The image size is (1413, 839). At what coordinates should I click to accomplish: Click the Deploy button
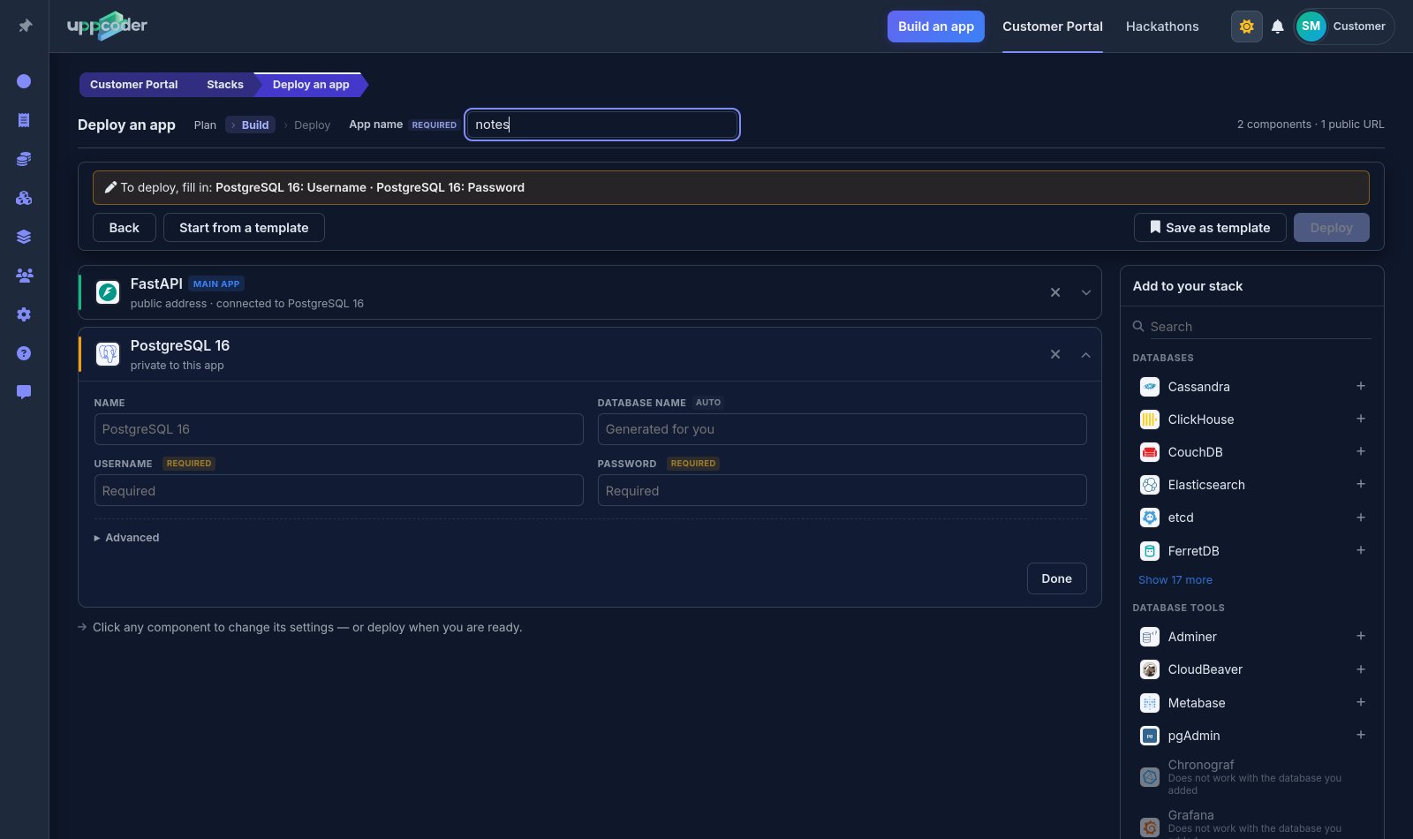pos(1331,228)
